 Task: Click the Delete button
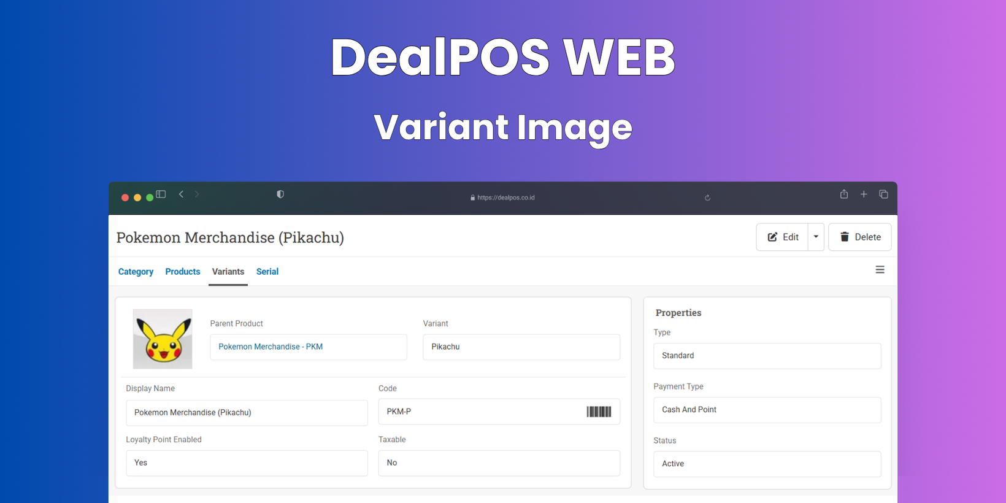click(x=859, y=237)
